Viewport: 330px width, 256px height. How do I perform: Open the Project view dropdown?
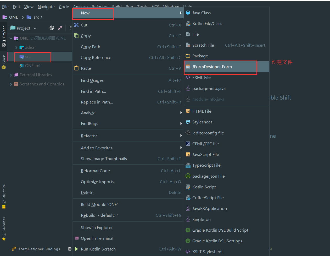point(35,28)
